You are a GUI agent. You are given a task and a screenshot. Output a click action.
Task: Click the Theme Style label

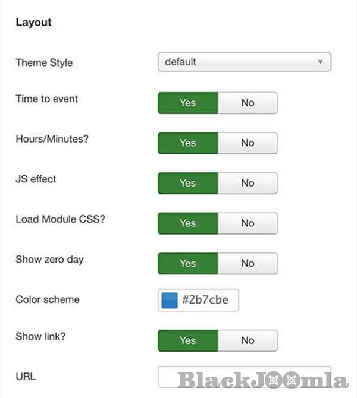[44, 62]
